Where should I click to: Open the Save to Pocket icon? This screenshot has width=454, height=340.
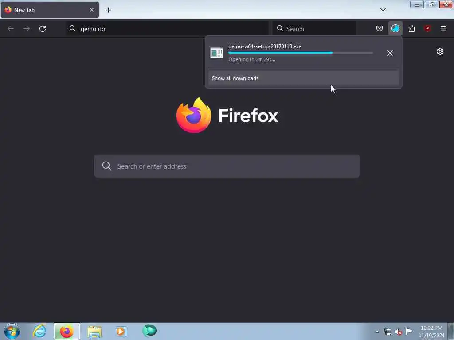point(380,28)
